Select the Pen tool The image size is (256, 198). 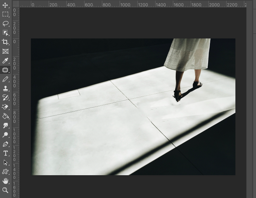pyautogui.click(x=5, y=144)
